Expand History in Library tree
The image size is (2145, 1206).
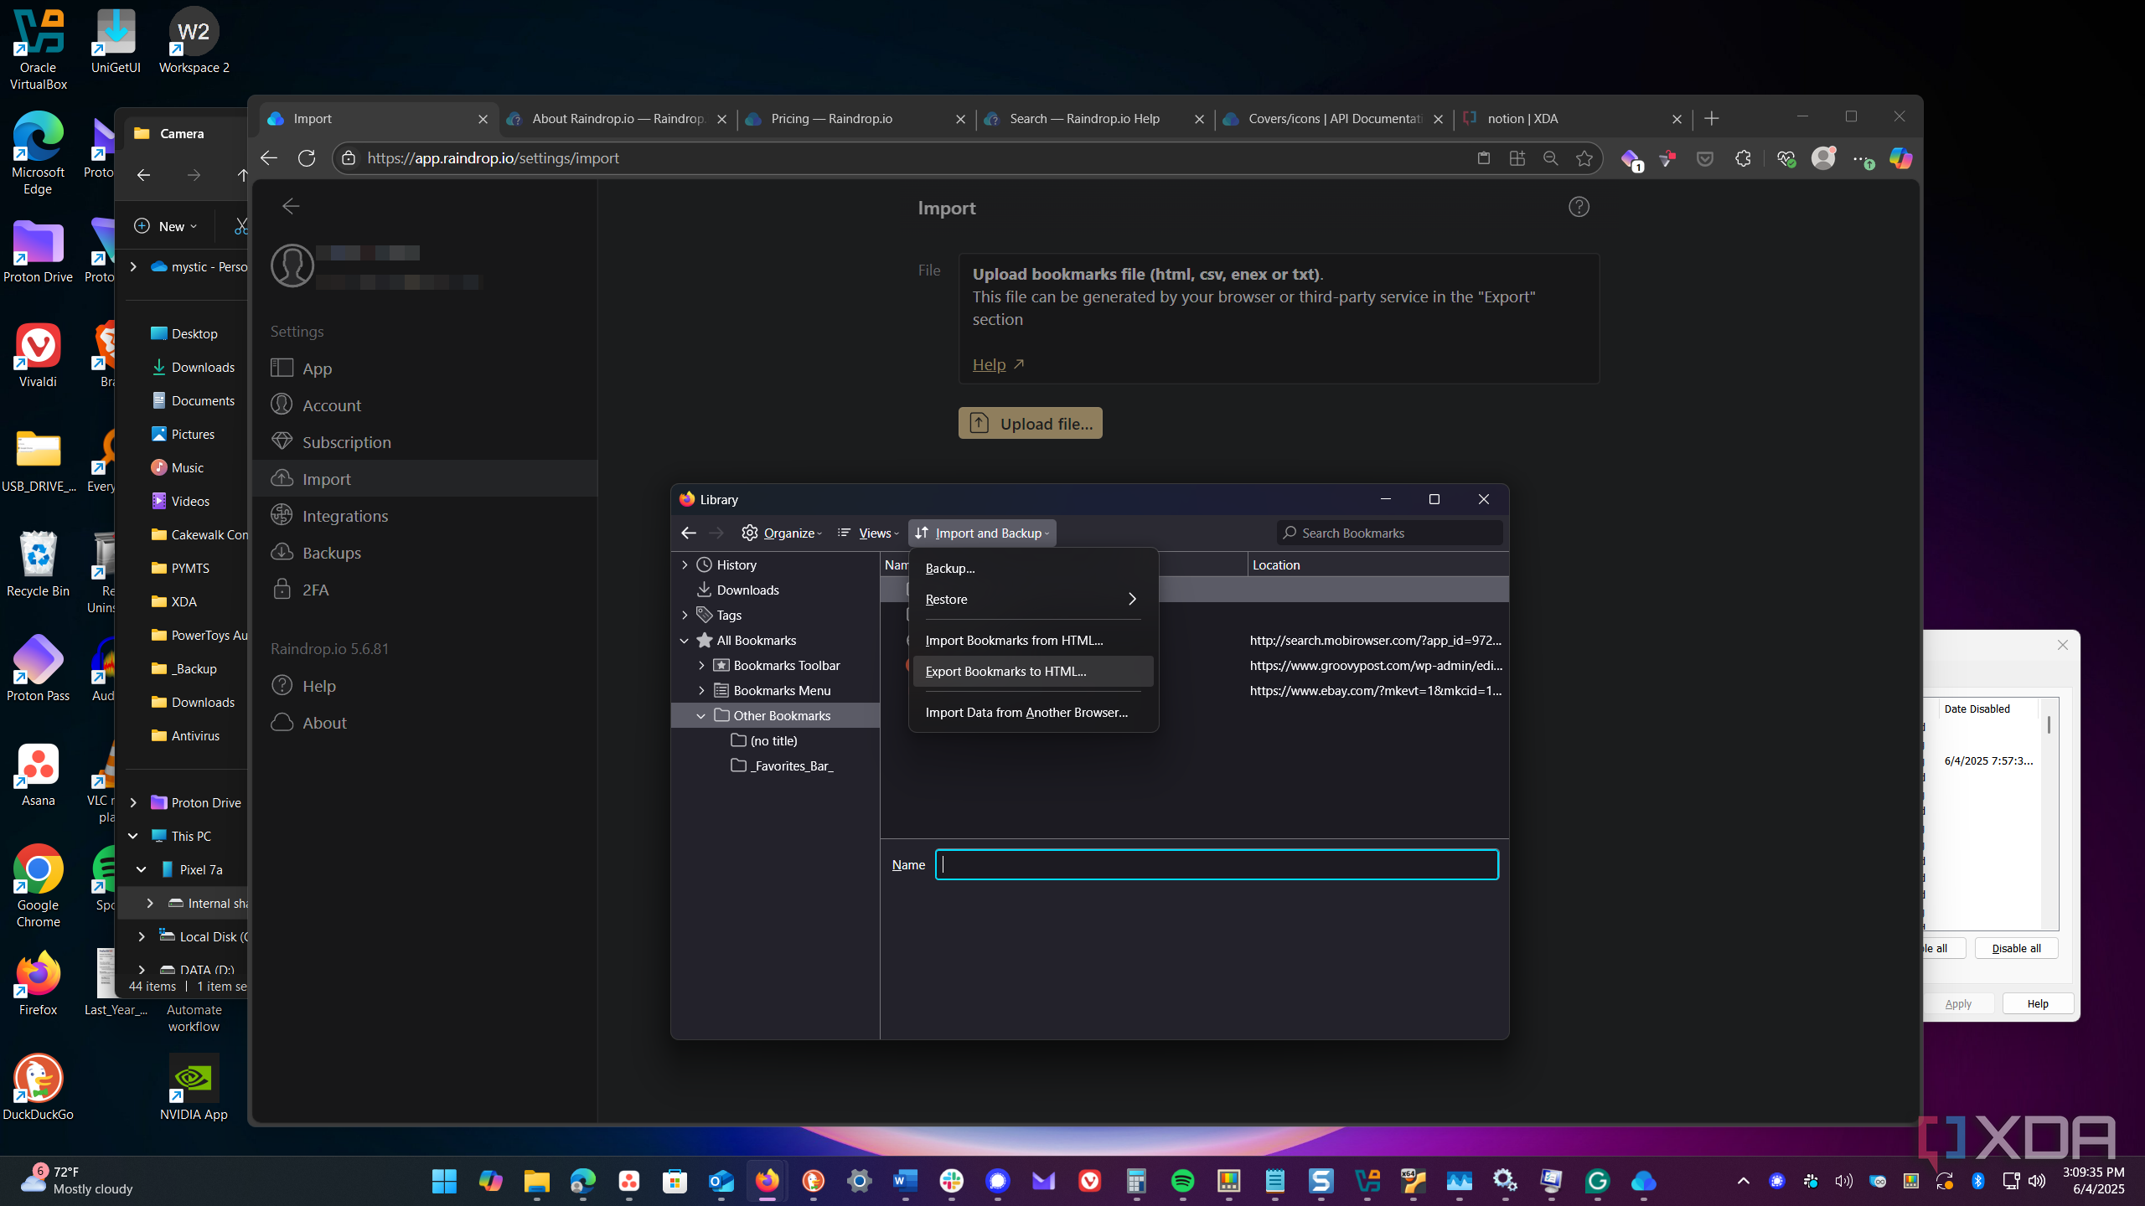(685, 565)
